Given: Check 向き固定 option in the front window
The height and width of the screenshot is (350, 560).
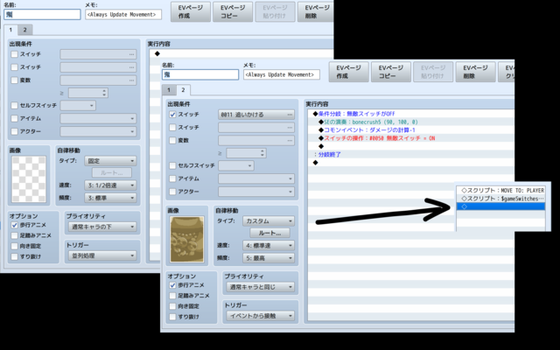Looking at the screenshot, I should click(x=172, y=306).
